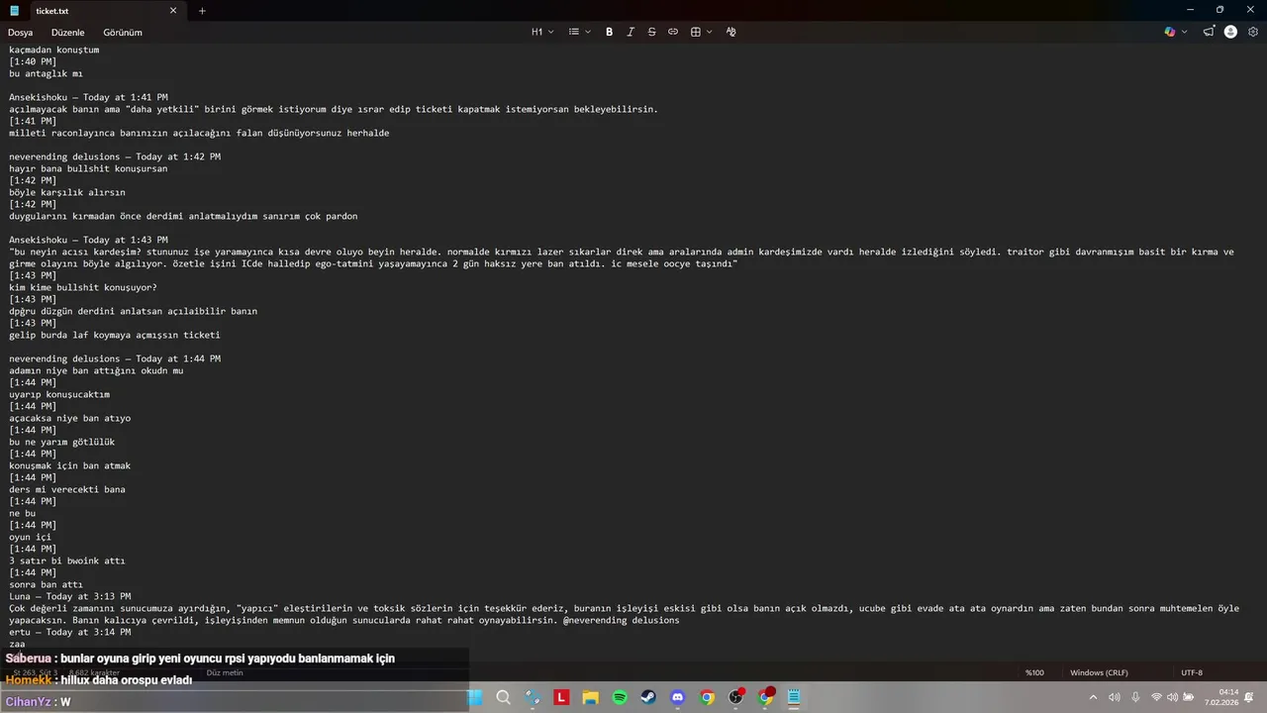
Task: Toggle bold formatting in the toolbar
Action: pos(609,32)
